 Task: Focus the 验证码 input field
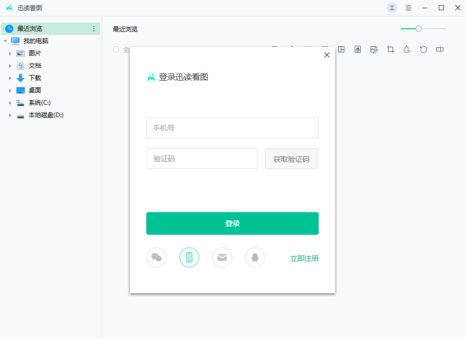[202, 159]
